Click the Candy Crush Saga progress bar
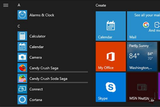Image resolution: width=160 pixels, height=107 pixels. point(59,72)
